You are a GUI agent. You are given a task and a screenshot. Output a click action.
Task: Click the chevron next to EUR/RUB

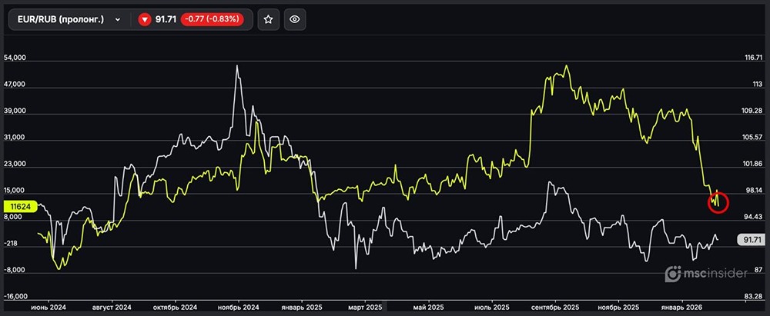(117, 20)
